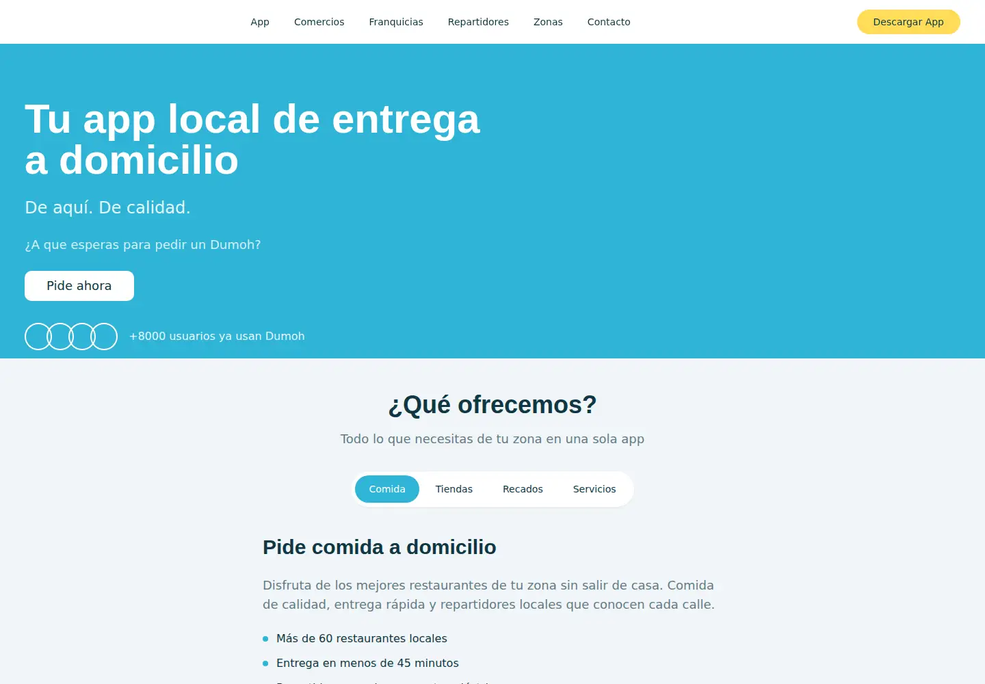The image size is (985, 684).
Task: Click '¿A que esperas para pedir un Dumoh?' text
Action: pos(142,245)
